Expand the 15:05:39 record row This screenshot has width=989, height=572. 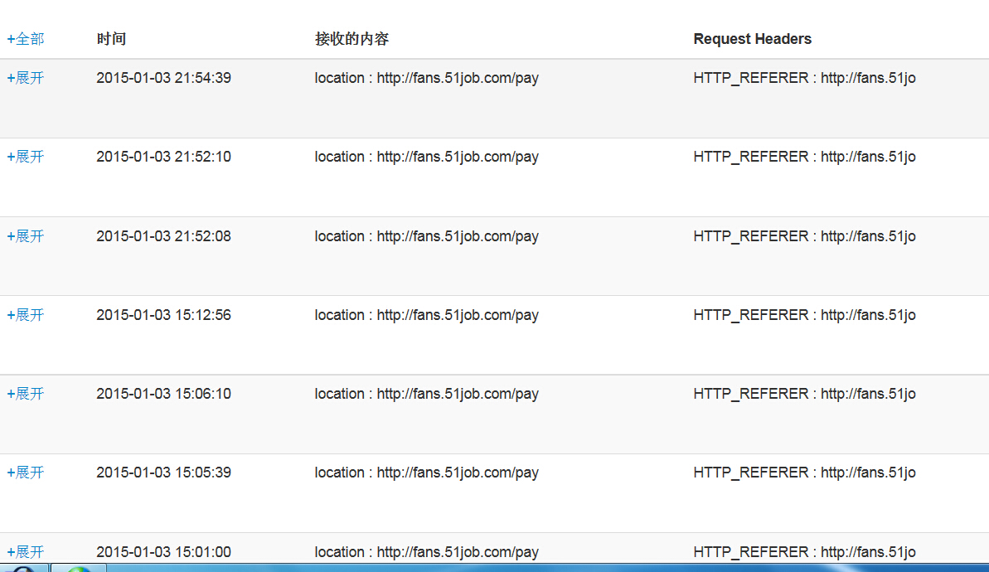point(25,473)
